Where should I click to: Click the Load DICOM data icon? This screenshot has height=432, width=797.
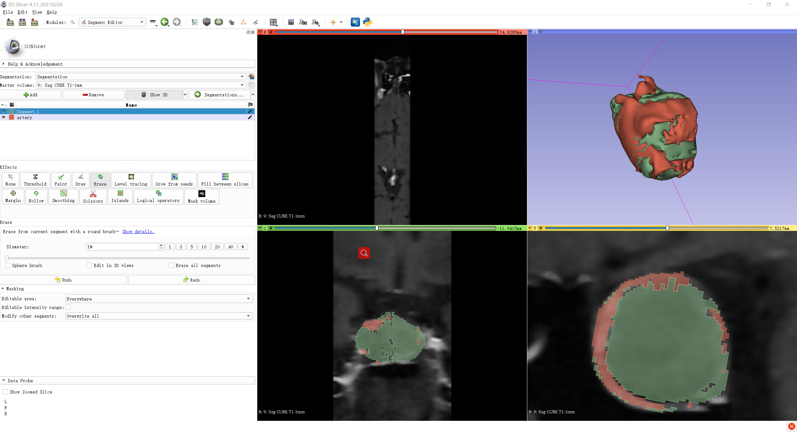[x=22, y=22]
